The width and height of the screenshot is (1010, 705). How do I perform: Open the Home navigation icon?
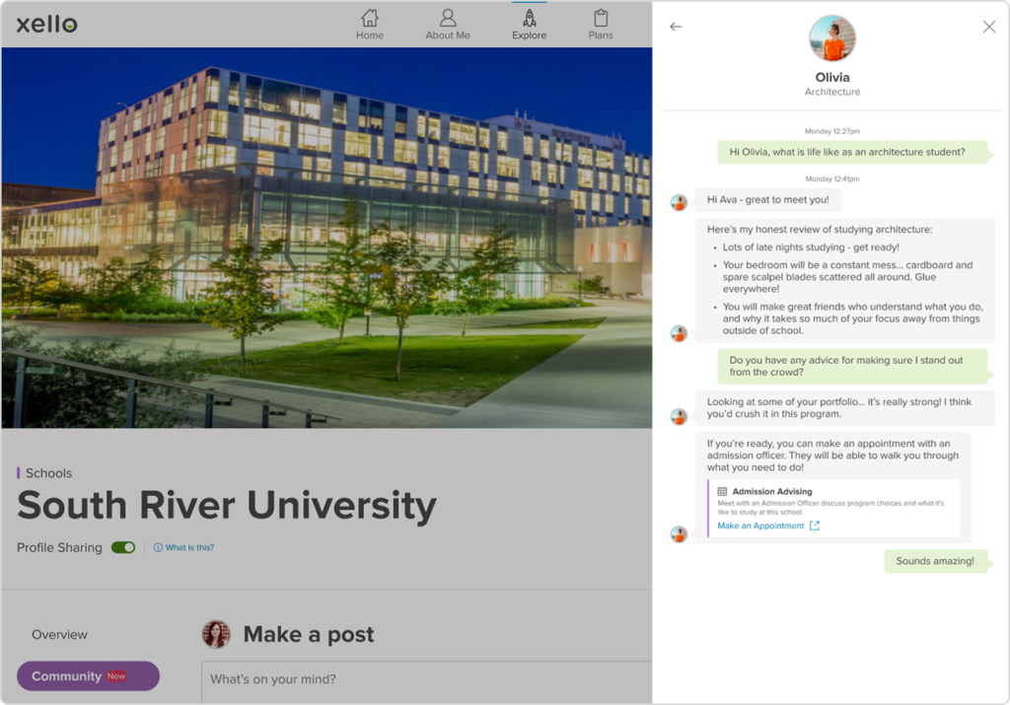pos(369,20)
